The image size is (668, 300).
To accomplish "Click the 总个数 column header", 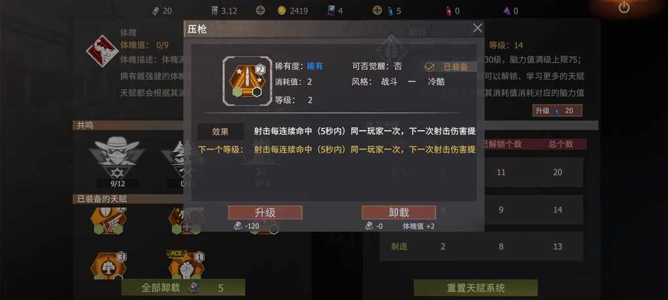I will (561, 144).
